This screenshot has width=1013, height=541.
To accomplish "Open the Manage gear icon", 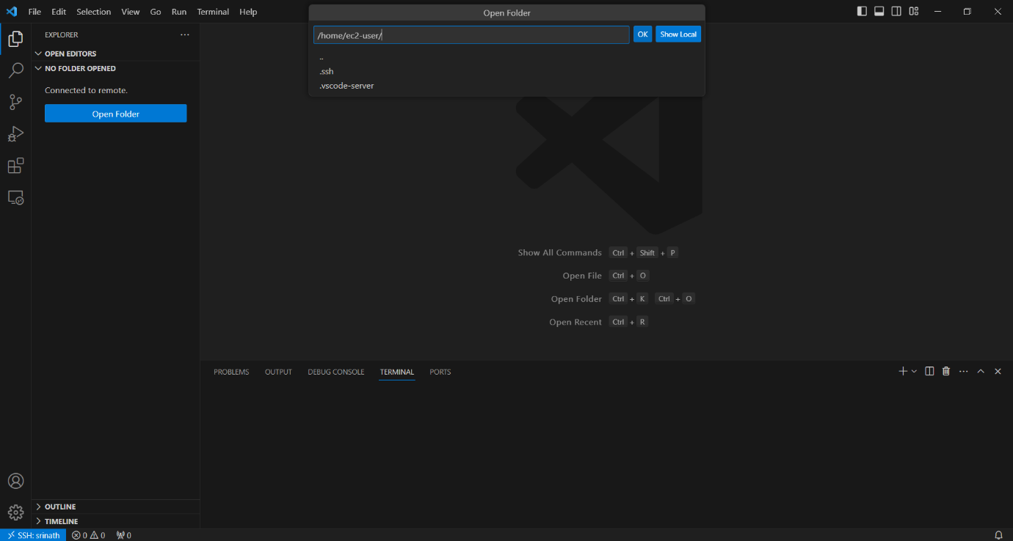I will click(15, 512).
